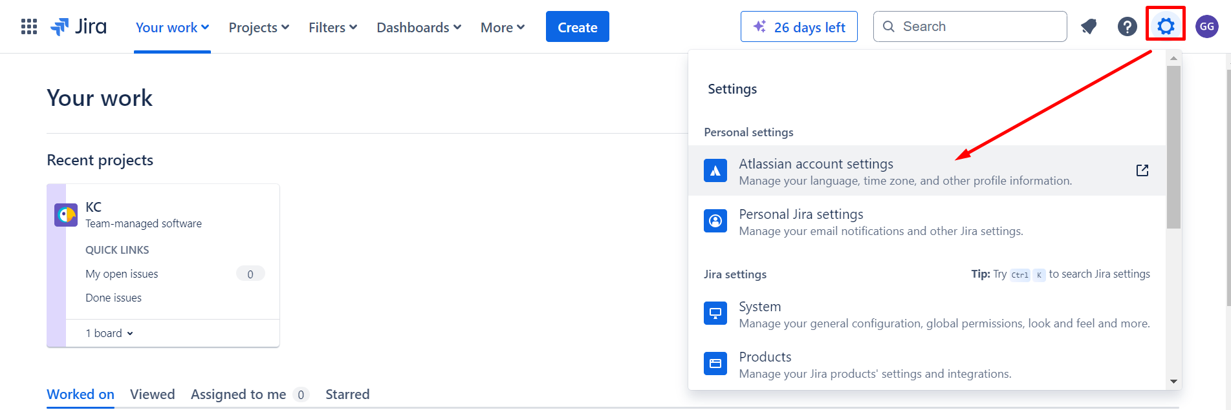1231x410 pixels.
Task: Click the external link icon for Atlassian account
Action: (1142, 170)
